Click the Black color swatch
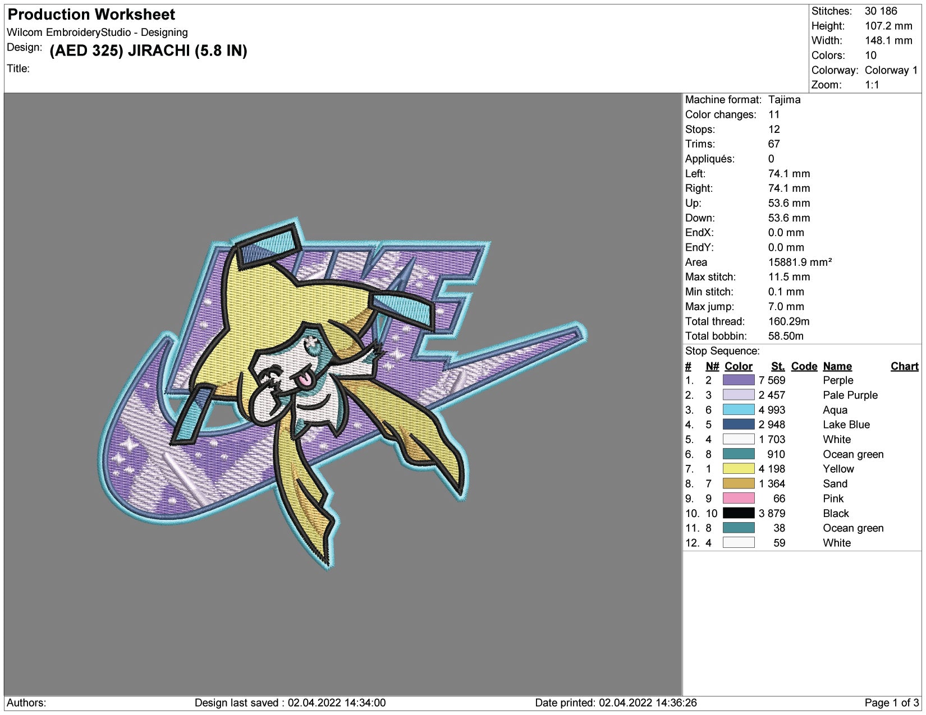The image size is (926, 715). pos(739,513)
